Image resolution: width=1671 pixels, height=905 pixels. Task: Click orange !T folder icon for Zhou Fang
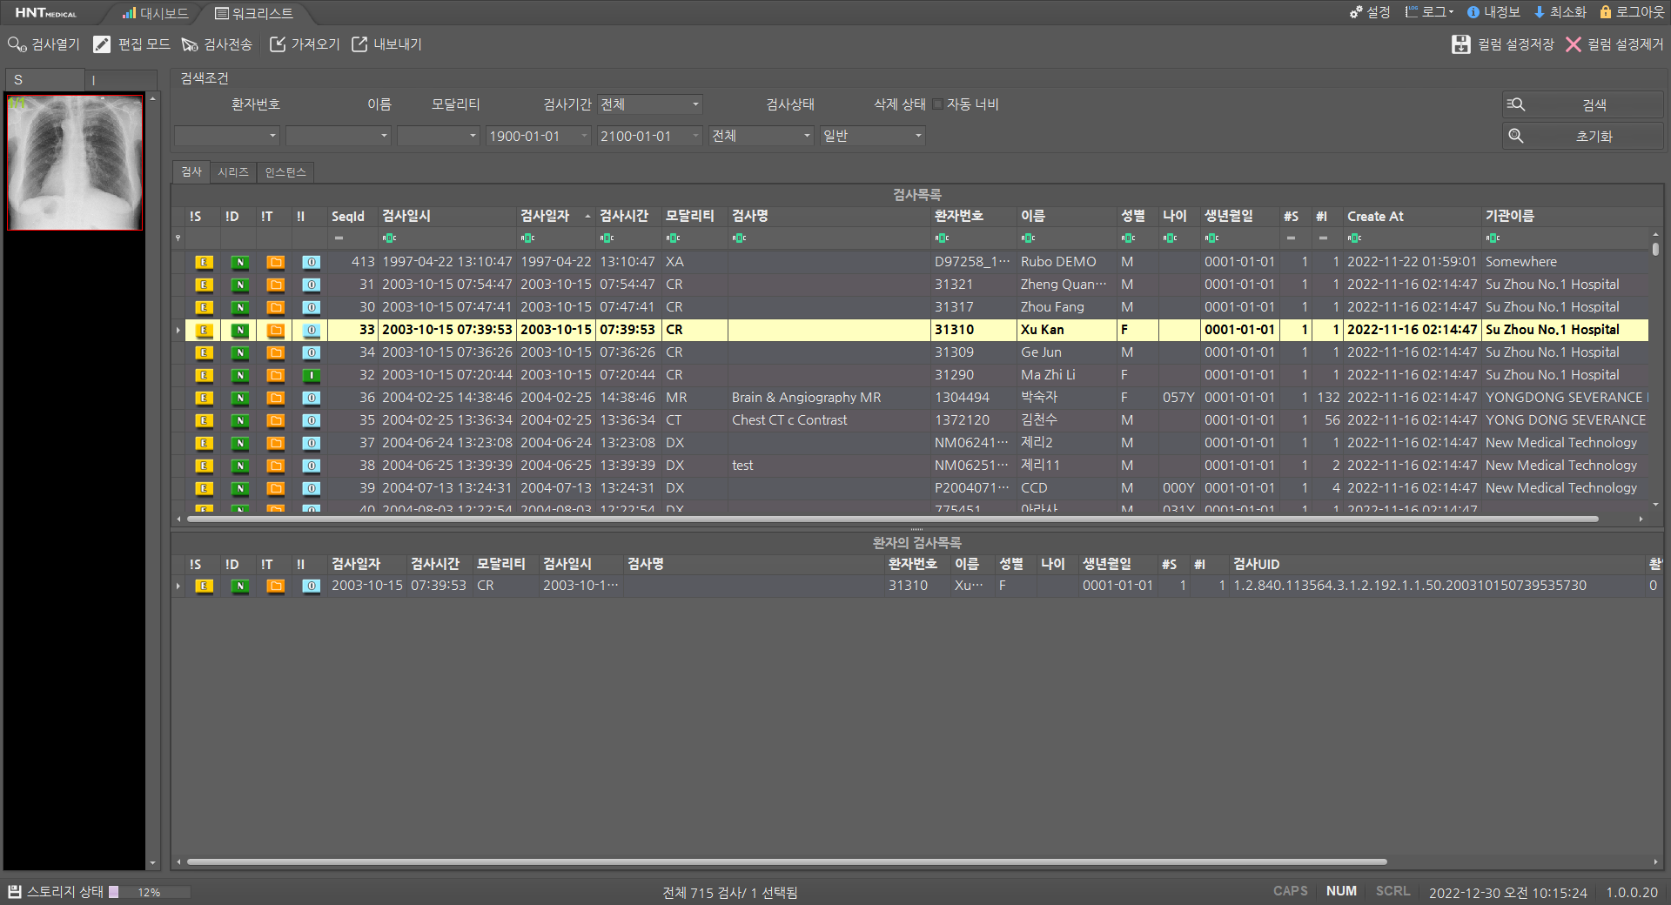[x=276, y=307]
